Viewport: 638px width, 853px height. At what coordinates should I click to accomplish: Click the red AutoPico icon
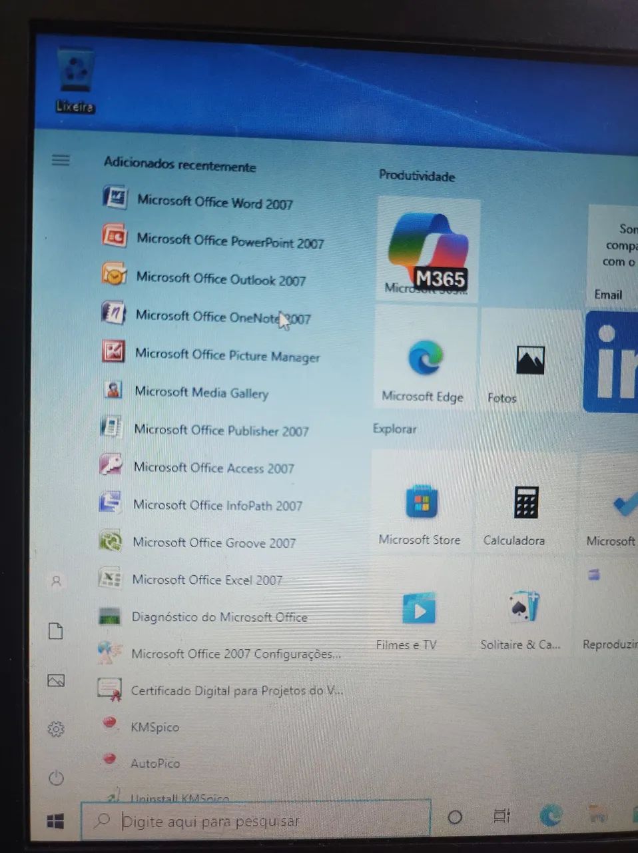click(111, 759)
